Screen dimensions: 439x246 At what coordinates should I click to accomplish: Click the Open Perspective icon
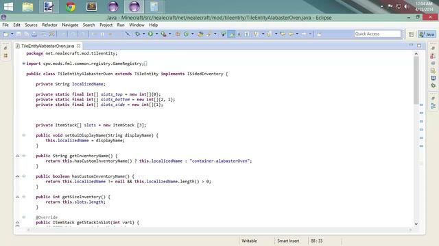[411, 34]
